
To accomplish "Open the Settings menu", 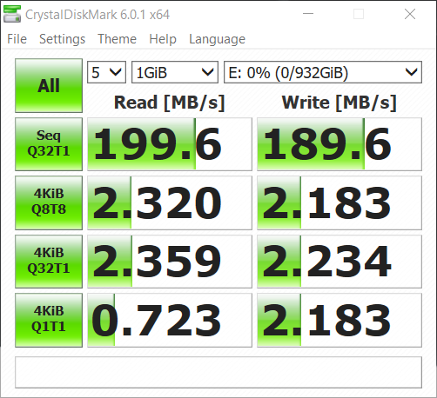I will 62,39.
